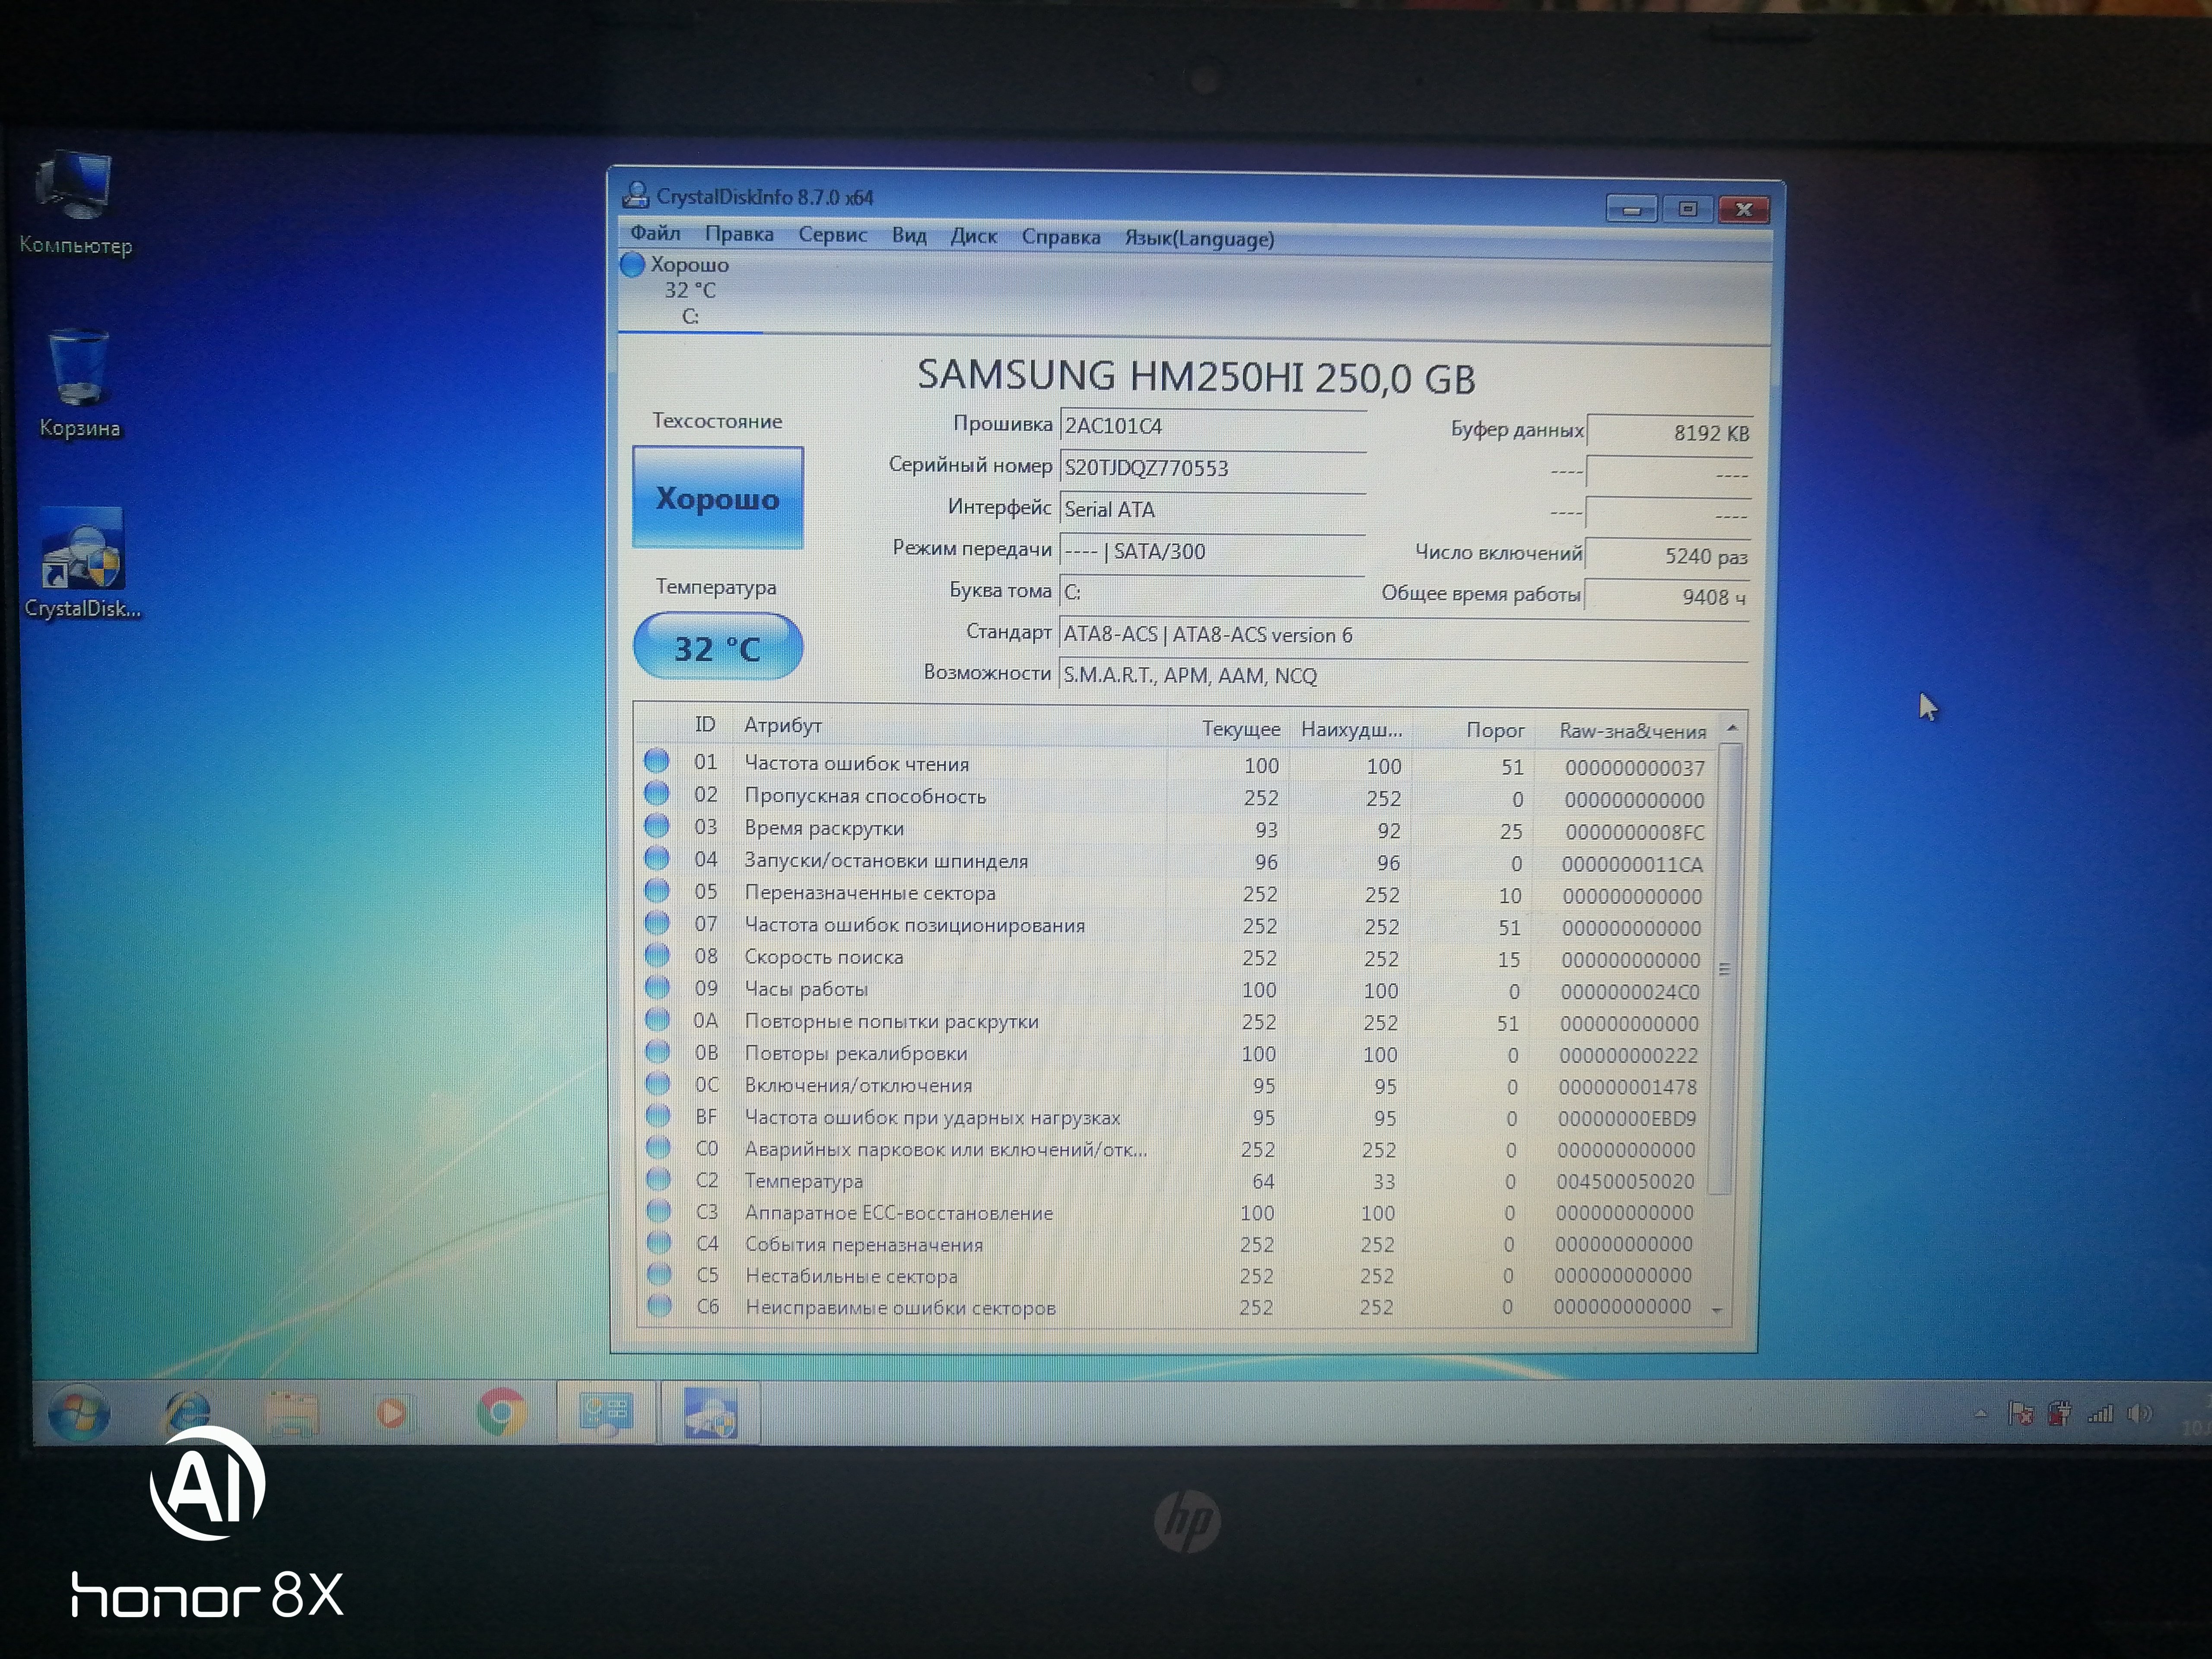The width and height of the screenshot is (2212, 1659).
Task: Click status icon for Повторные попытки раскрутки
Action: coord(657,1019)
